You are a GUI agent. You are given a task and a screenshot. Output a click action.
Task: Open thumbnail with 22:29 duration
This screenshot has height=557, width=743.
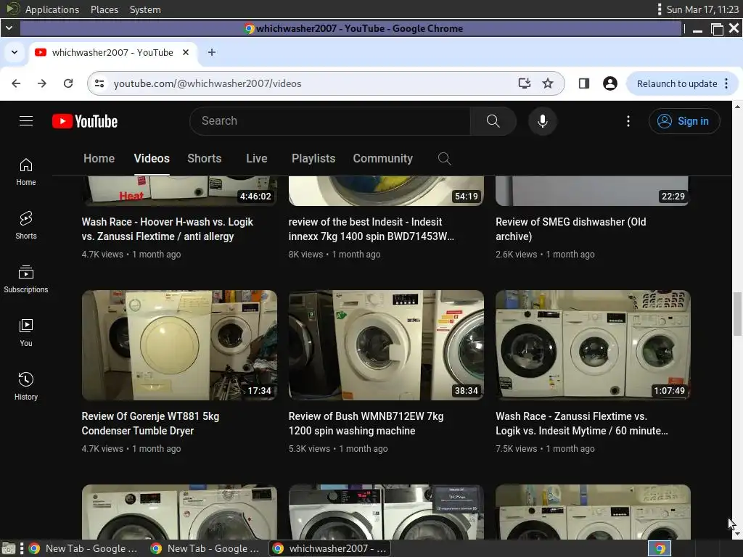(593, 191)
